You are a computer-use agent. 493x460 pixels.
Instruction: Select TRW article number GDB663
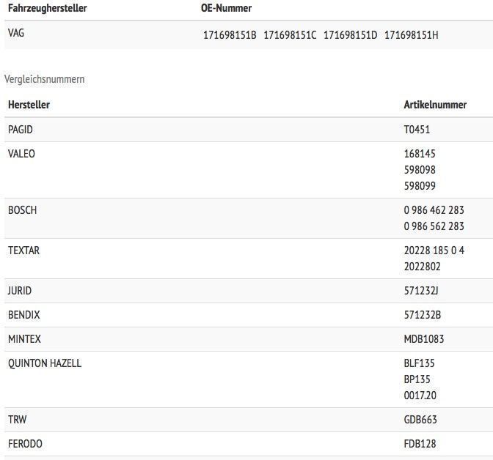[x=420, y=420]
